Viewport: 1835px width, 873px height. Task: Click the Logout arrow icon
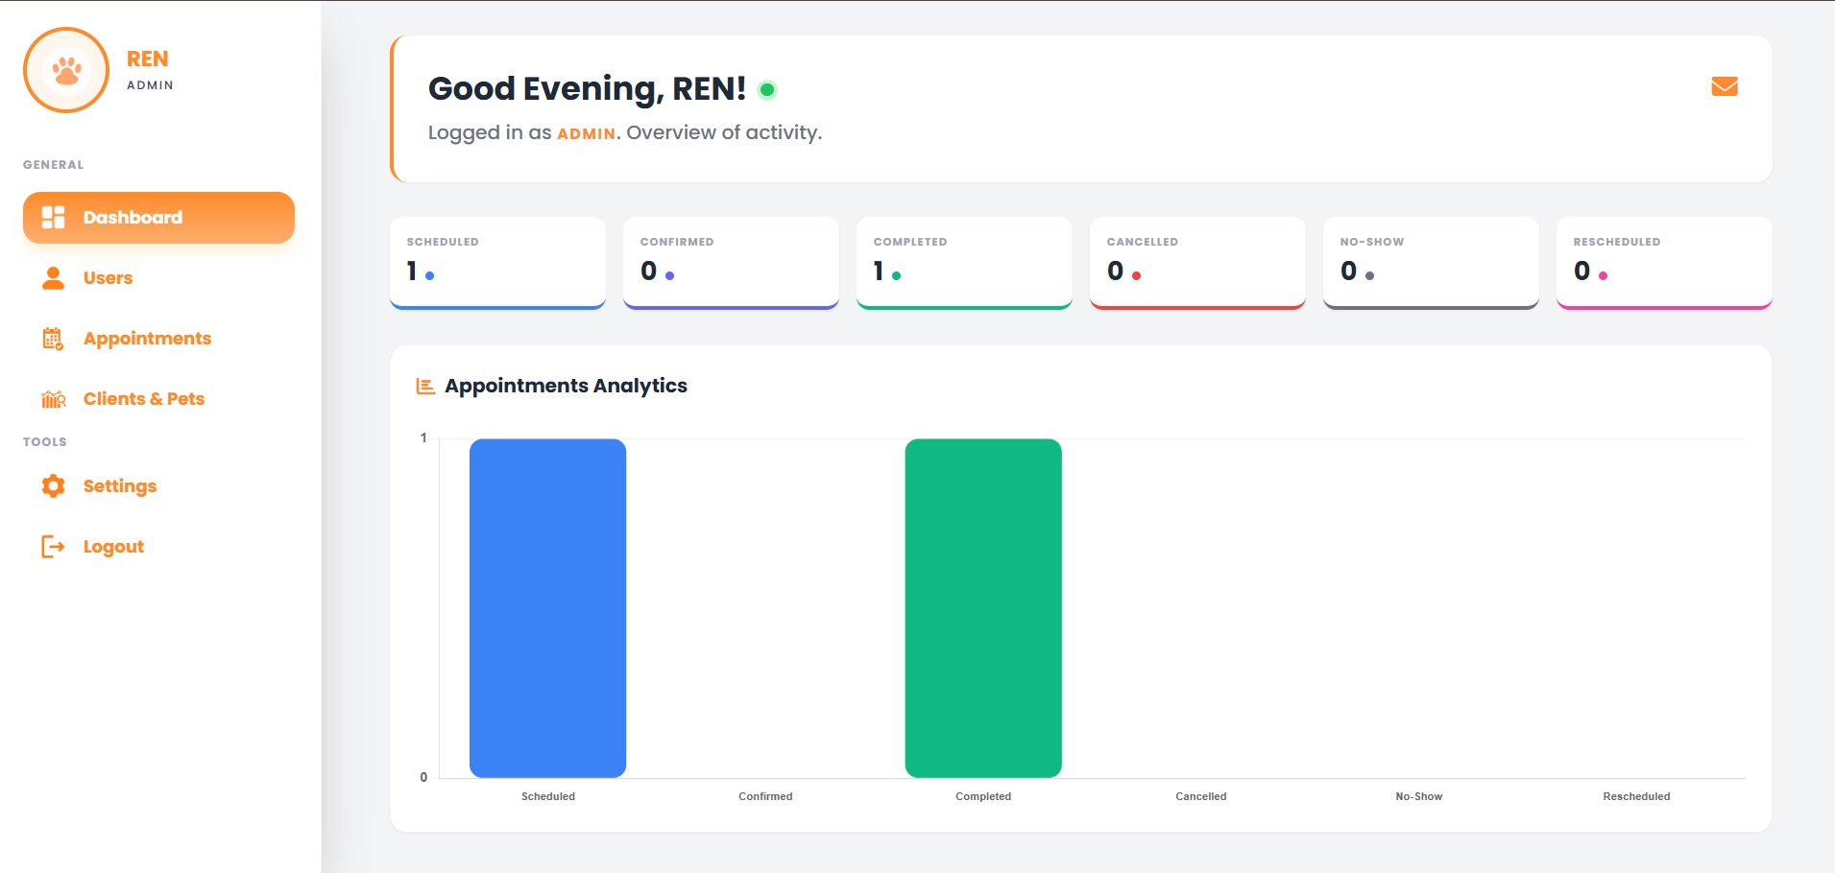pyautogui.click(x=53, y=546)
